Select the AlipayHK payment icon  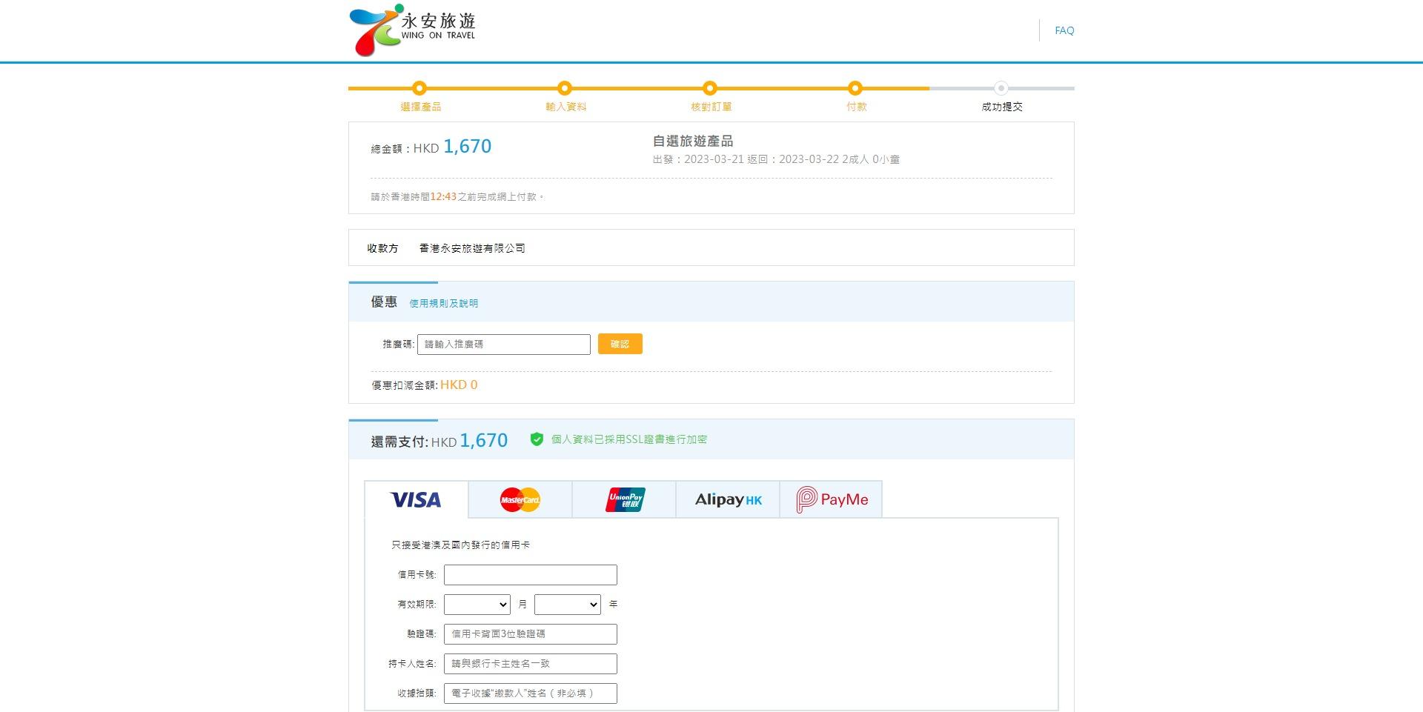(727, 499)
